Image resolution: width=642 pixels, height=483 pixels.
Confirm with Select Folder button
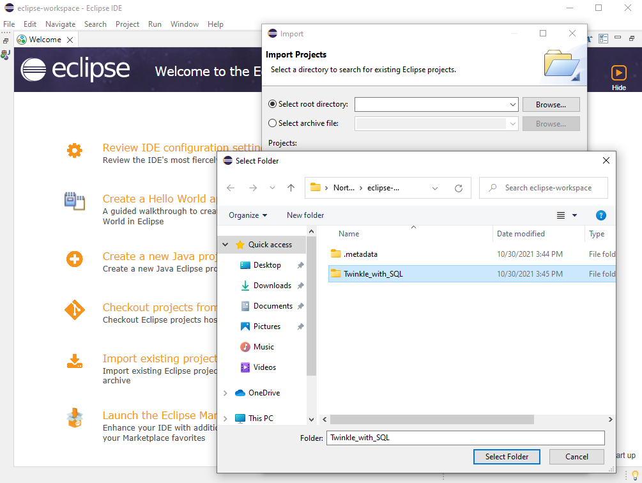coord(507,457)
